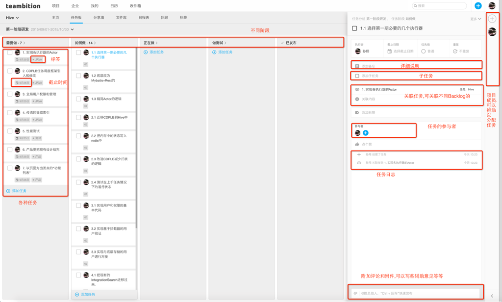Open the Hive project dropdown
The height and width of the screenshot is (302, 502).
click(x=13, y=18)
